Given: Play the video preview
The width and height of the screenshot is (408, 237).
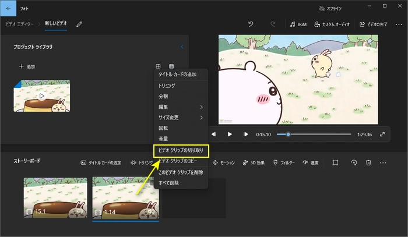Looking at the screenshot, I should pyautogui.click(x=230, y=134).
